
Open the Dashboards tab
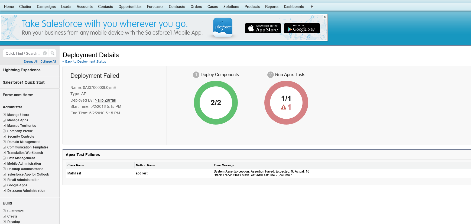tap(294, 7)
